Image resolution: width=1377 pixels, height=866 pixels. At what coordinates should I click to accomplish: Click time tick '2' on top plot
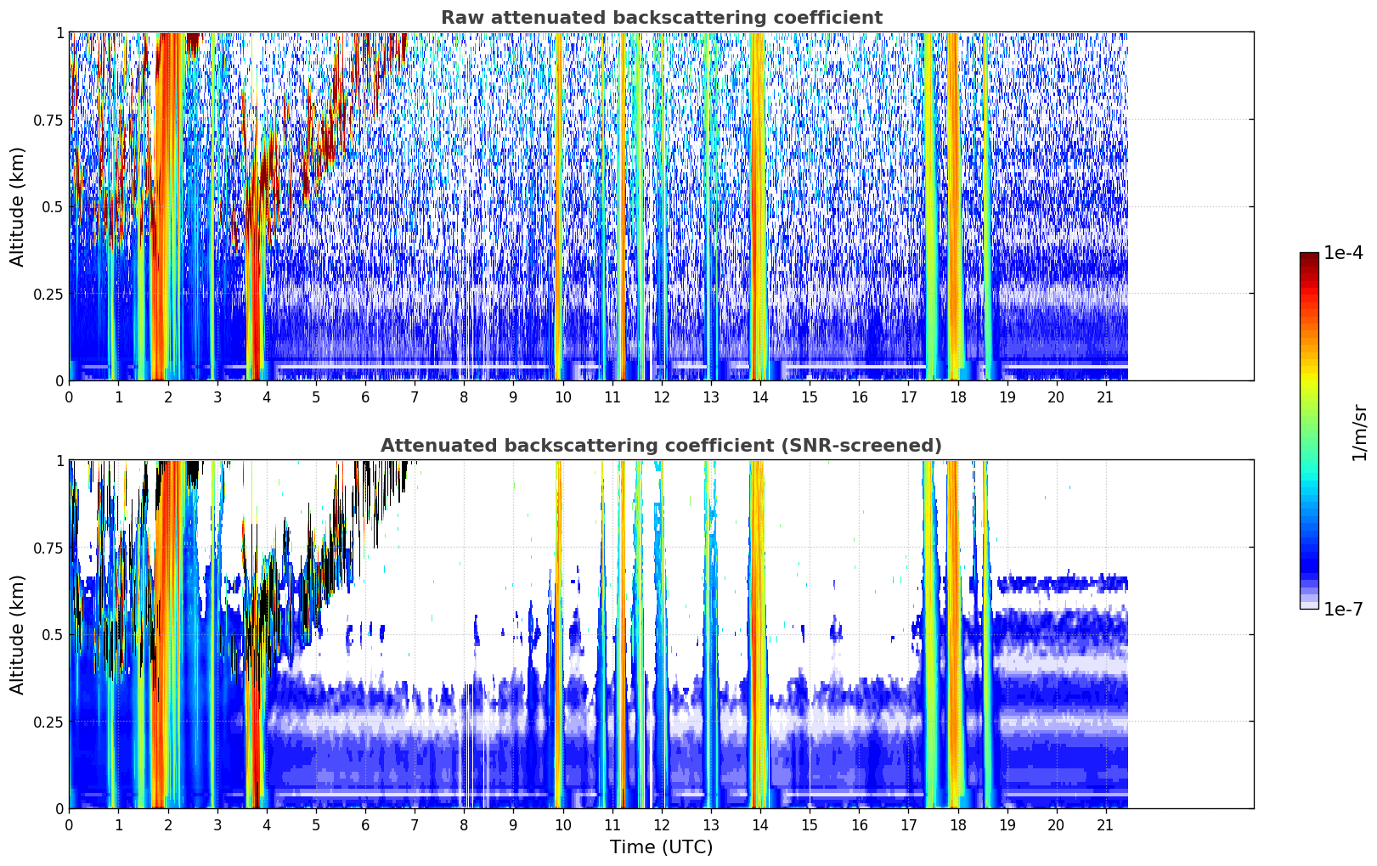pyautogui.click(x=168, y=396)
